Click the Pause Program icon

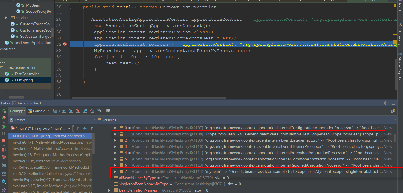pyautogui.click(x=4, y=134)
